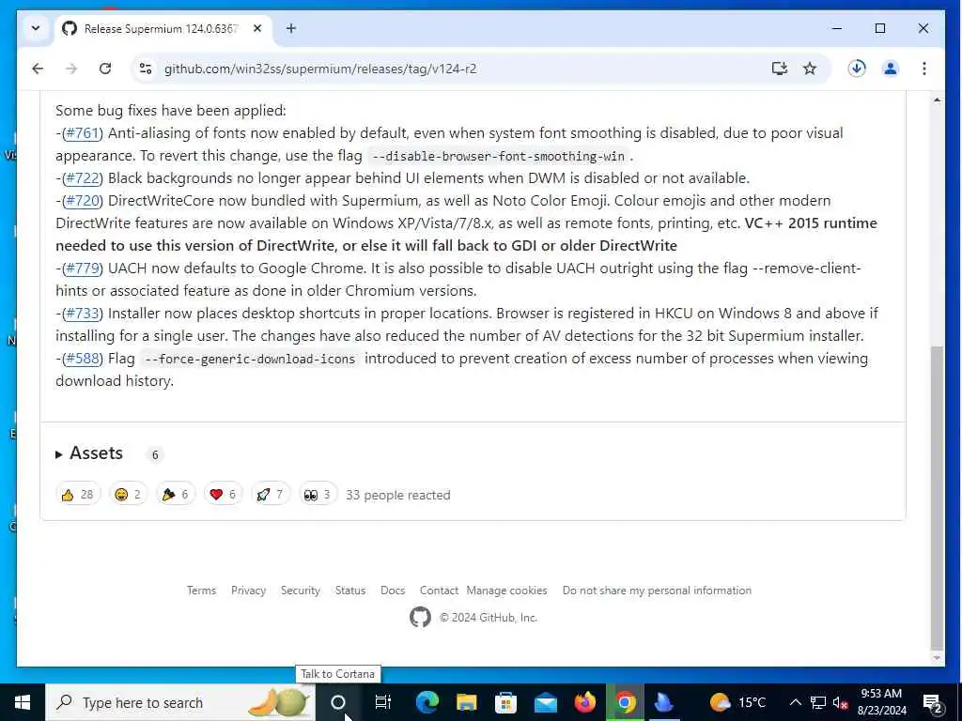Image resolution: width=962 pixels, height=721 pixels.
Task: Click the Security footer link
Action: 300,591
